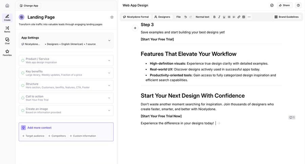Click the Home icon in the sidebar
Screen dimensions: 305x164
coord(7,5)
